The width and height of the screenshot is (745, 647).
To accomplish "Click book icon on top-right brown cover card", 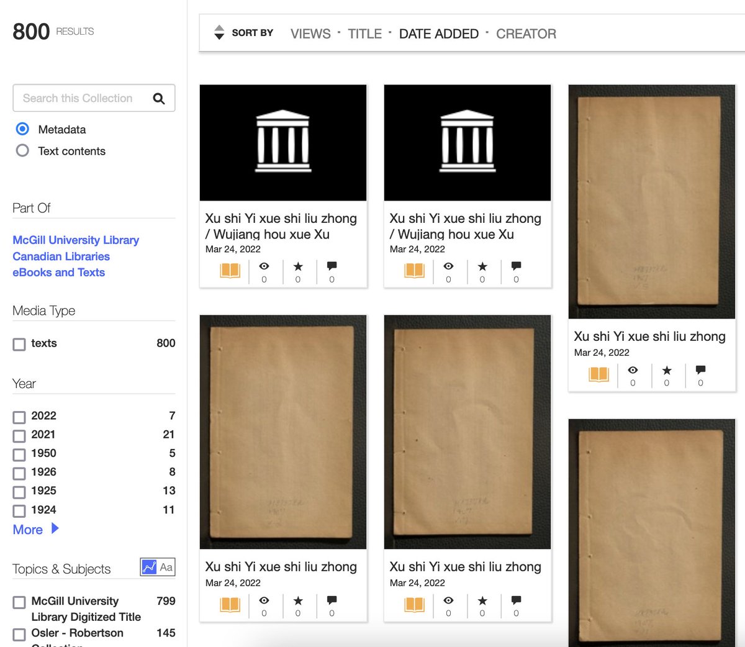I will click(598, 374).
